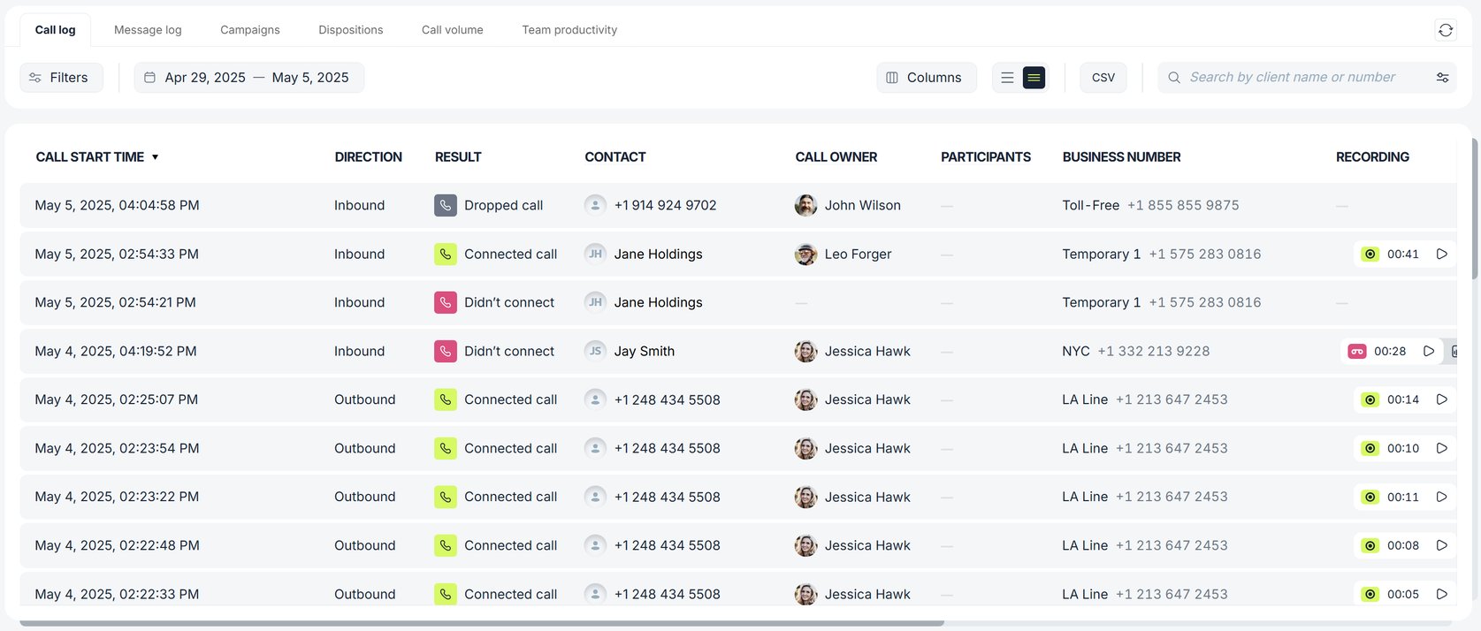The width and height of the screenshot is (1481, 631).
Task: Select the contact Jane Holdings
Action: click(658, 254)
